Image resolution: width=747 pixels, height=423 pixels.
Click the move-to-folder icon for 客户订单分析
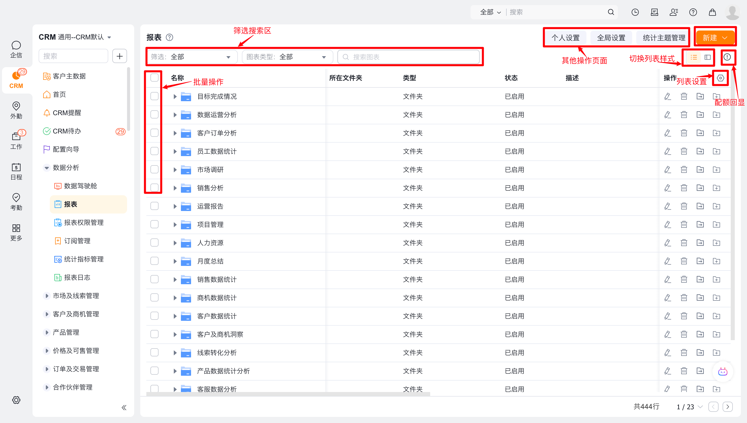coord(700,133)
